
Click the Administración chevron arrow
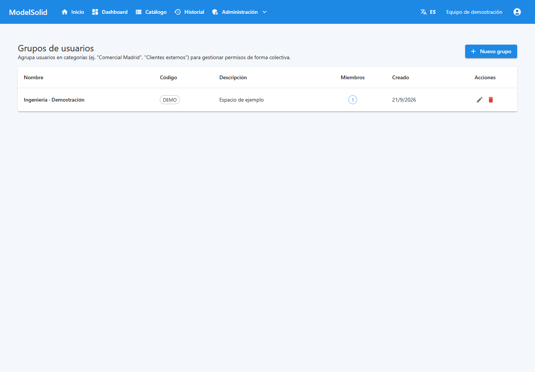265,12
